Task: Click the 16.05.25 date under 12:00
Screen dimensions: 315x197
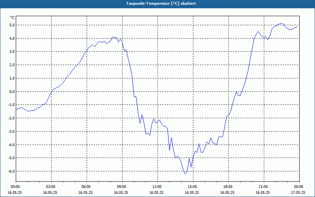Action: point(156,192)
